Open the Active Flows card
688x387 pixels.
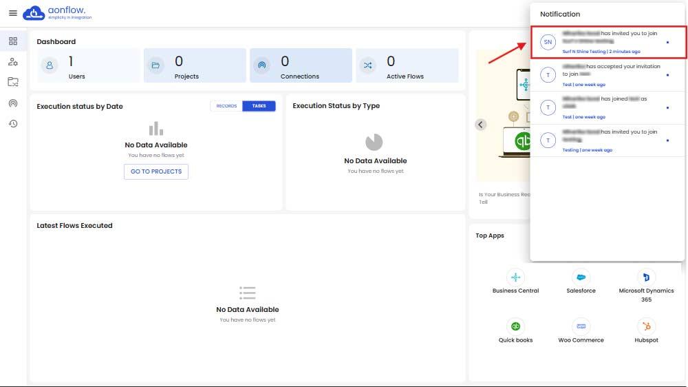click(x=407, y=65)
